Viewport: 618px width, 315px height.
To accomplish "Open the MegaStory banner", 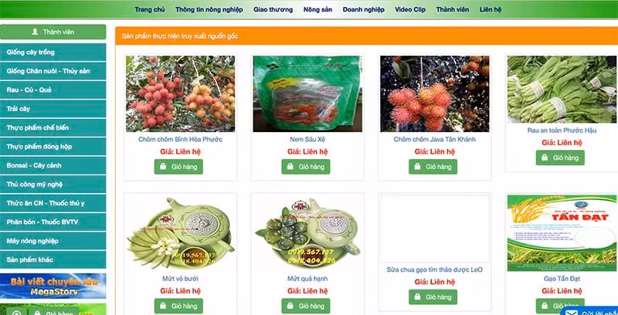I will (x=53, y=286).
